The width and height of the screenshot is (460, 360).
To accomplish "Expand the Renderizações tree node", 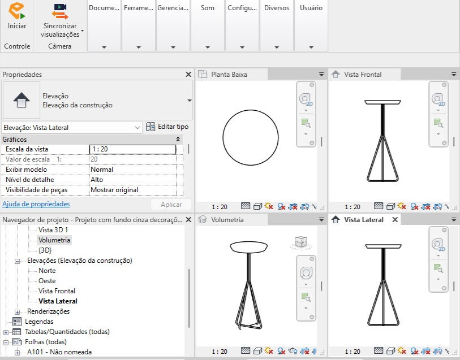I will coord(18,312).
